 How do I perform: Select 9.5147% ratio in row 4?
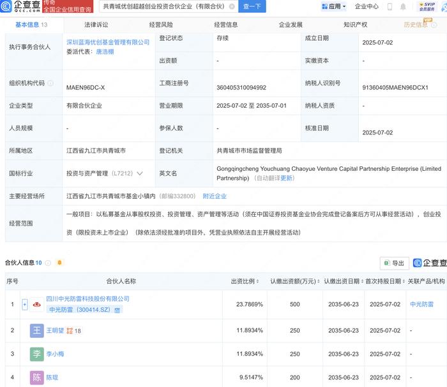(251, 377)
